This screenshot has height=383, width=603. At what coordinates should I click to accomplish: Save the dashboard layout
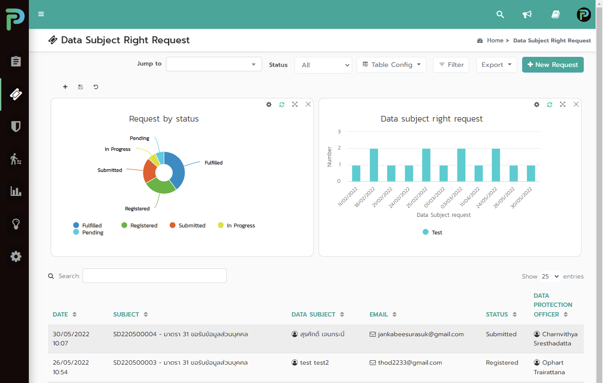80,87
